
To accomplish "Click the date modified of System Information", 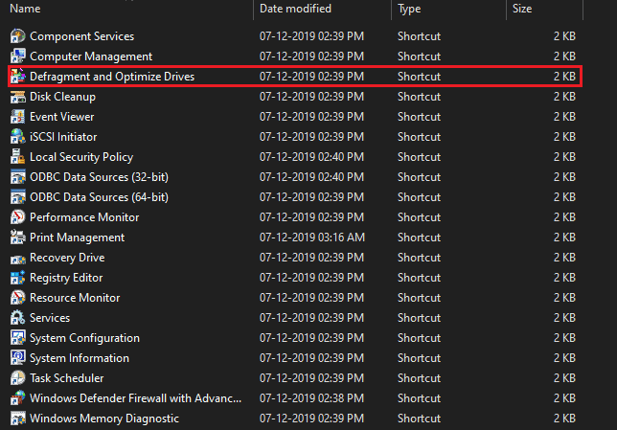I will [311, 358].
